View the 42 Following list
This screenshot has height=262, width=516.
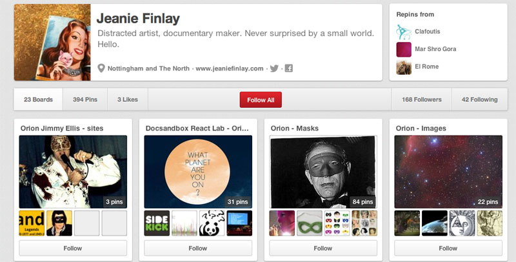pyautogui.click(x=479, y=99)
